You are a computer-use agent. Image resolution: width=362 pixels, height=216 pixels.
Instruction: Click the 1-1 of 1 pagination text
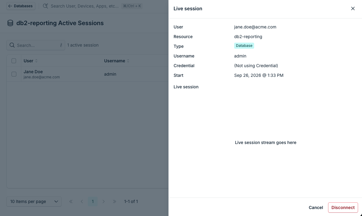131,201
